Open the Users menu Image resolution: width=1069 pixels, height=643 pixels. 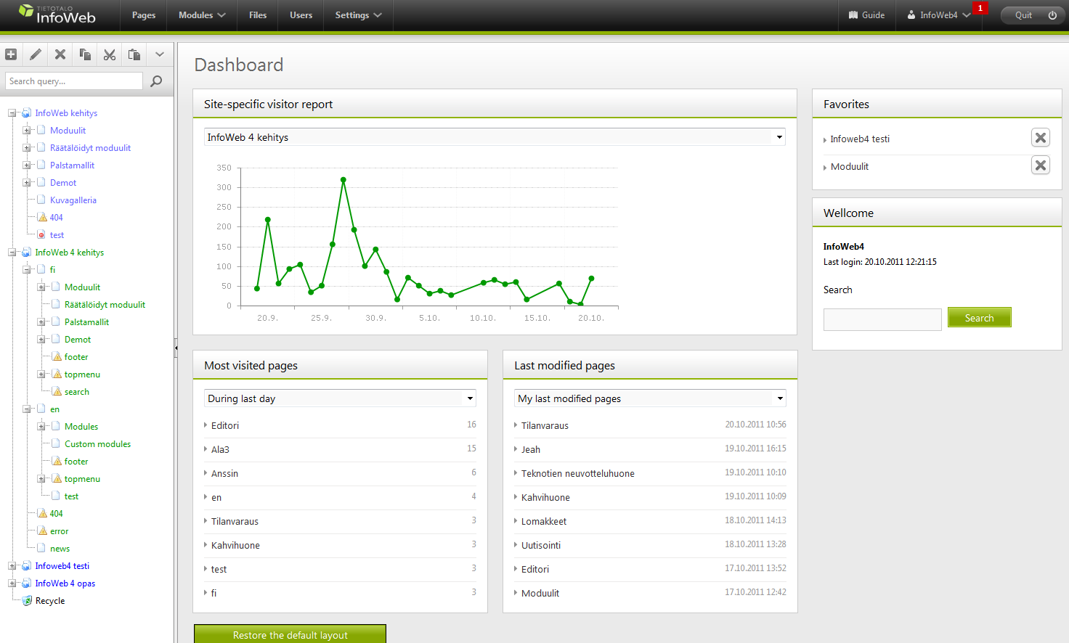pos(301,15)
